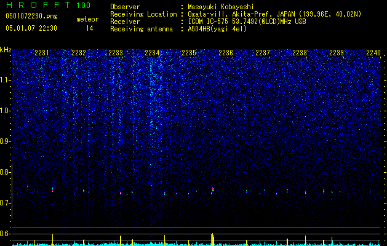The width and height of the screenshot is (387, 246).
Task: Click the Receiving antenna label
Action: (142, 29)
